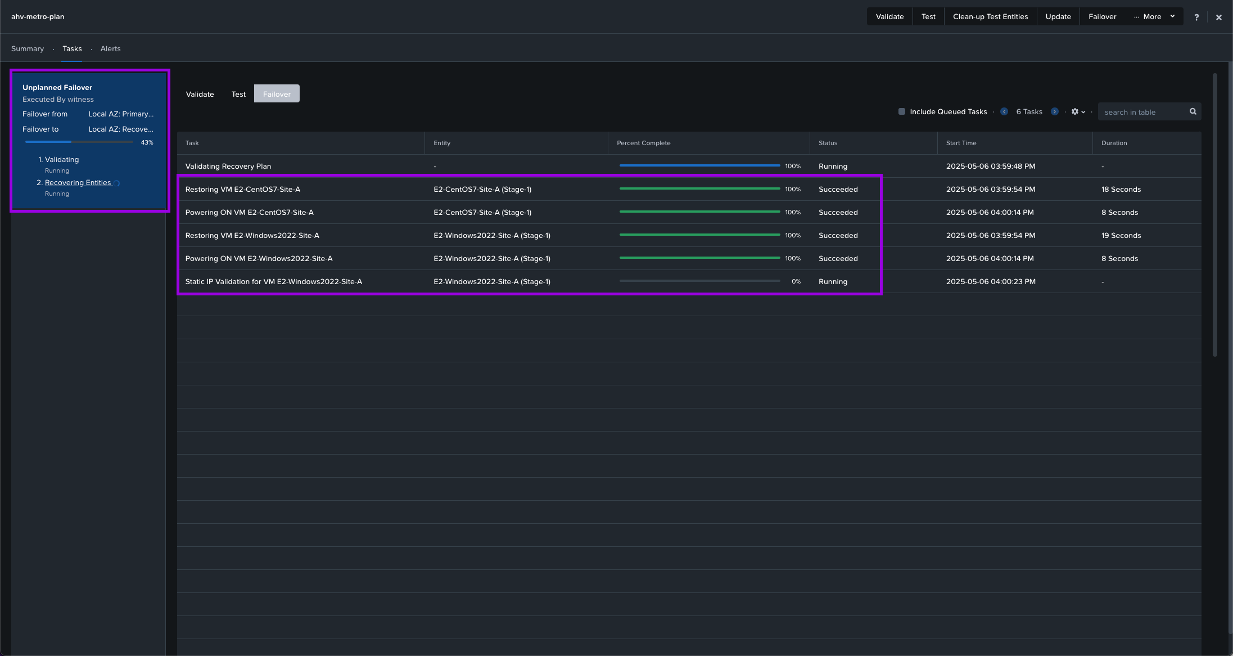This screenshot has width=1233, height=656.
Task: Enable Include Queued Tasks checkbox
Action: pos(902,111)
